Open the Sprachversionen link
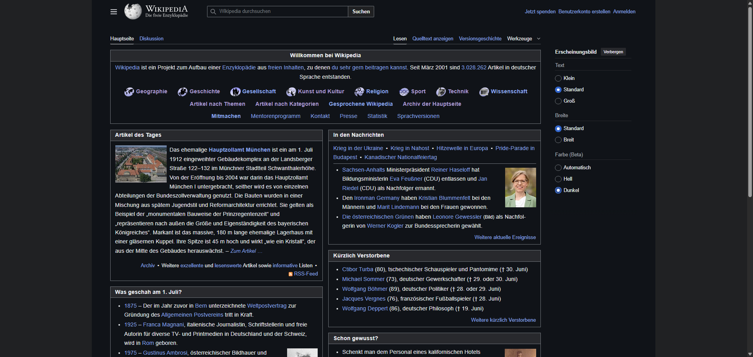 [x=418, y=116]
